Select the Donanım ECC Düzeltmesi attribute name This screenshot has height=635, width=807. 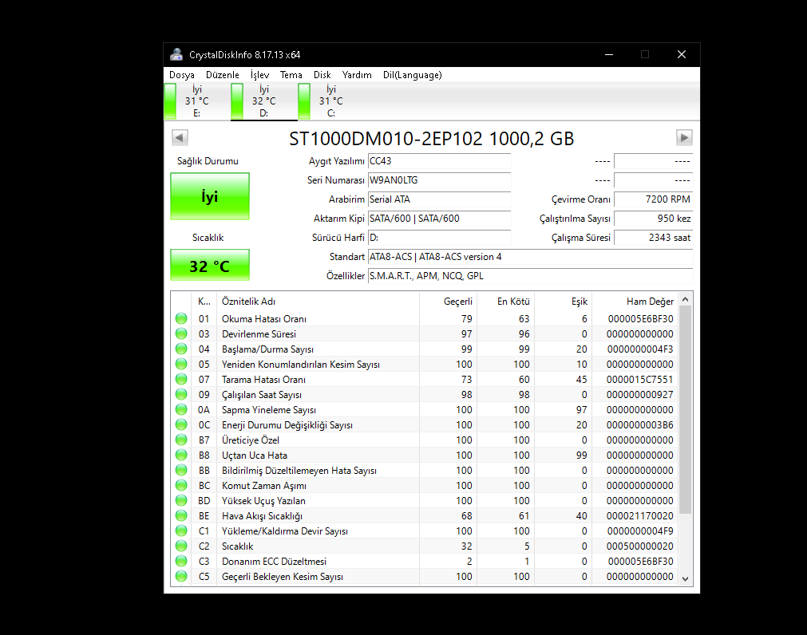click(274, 562)
